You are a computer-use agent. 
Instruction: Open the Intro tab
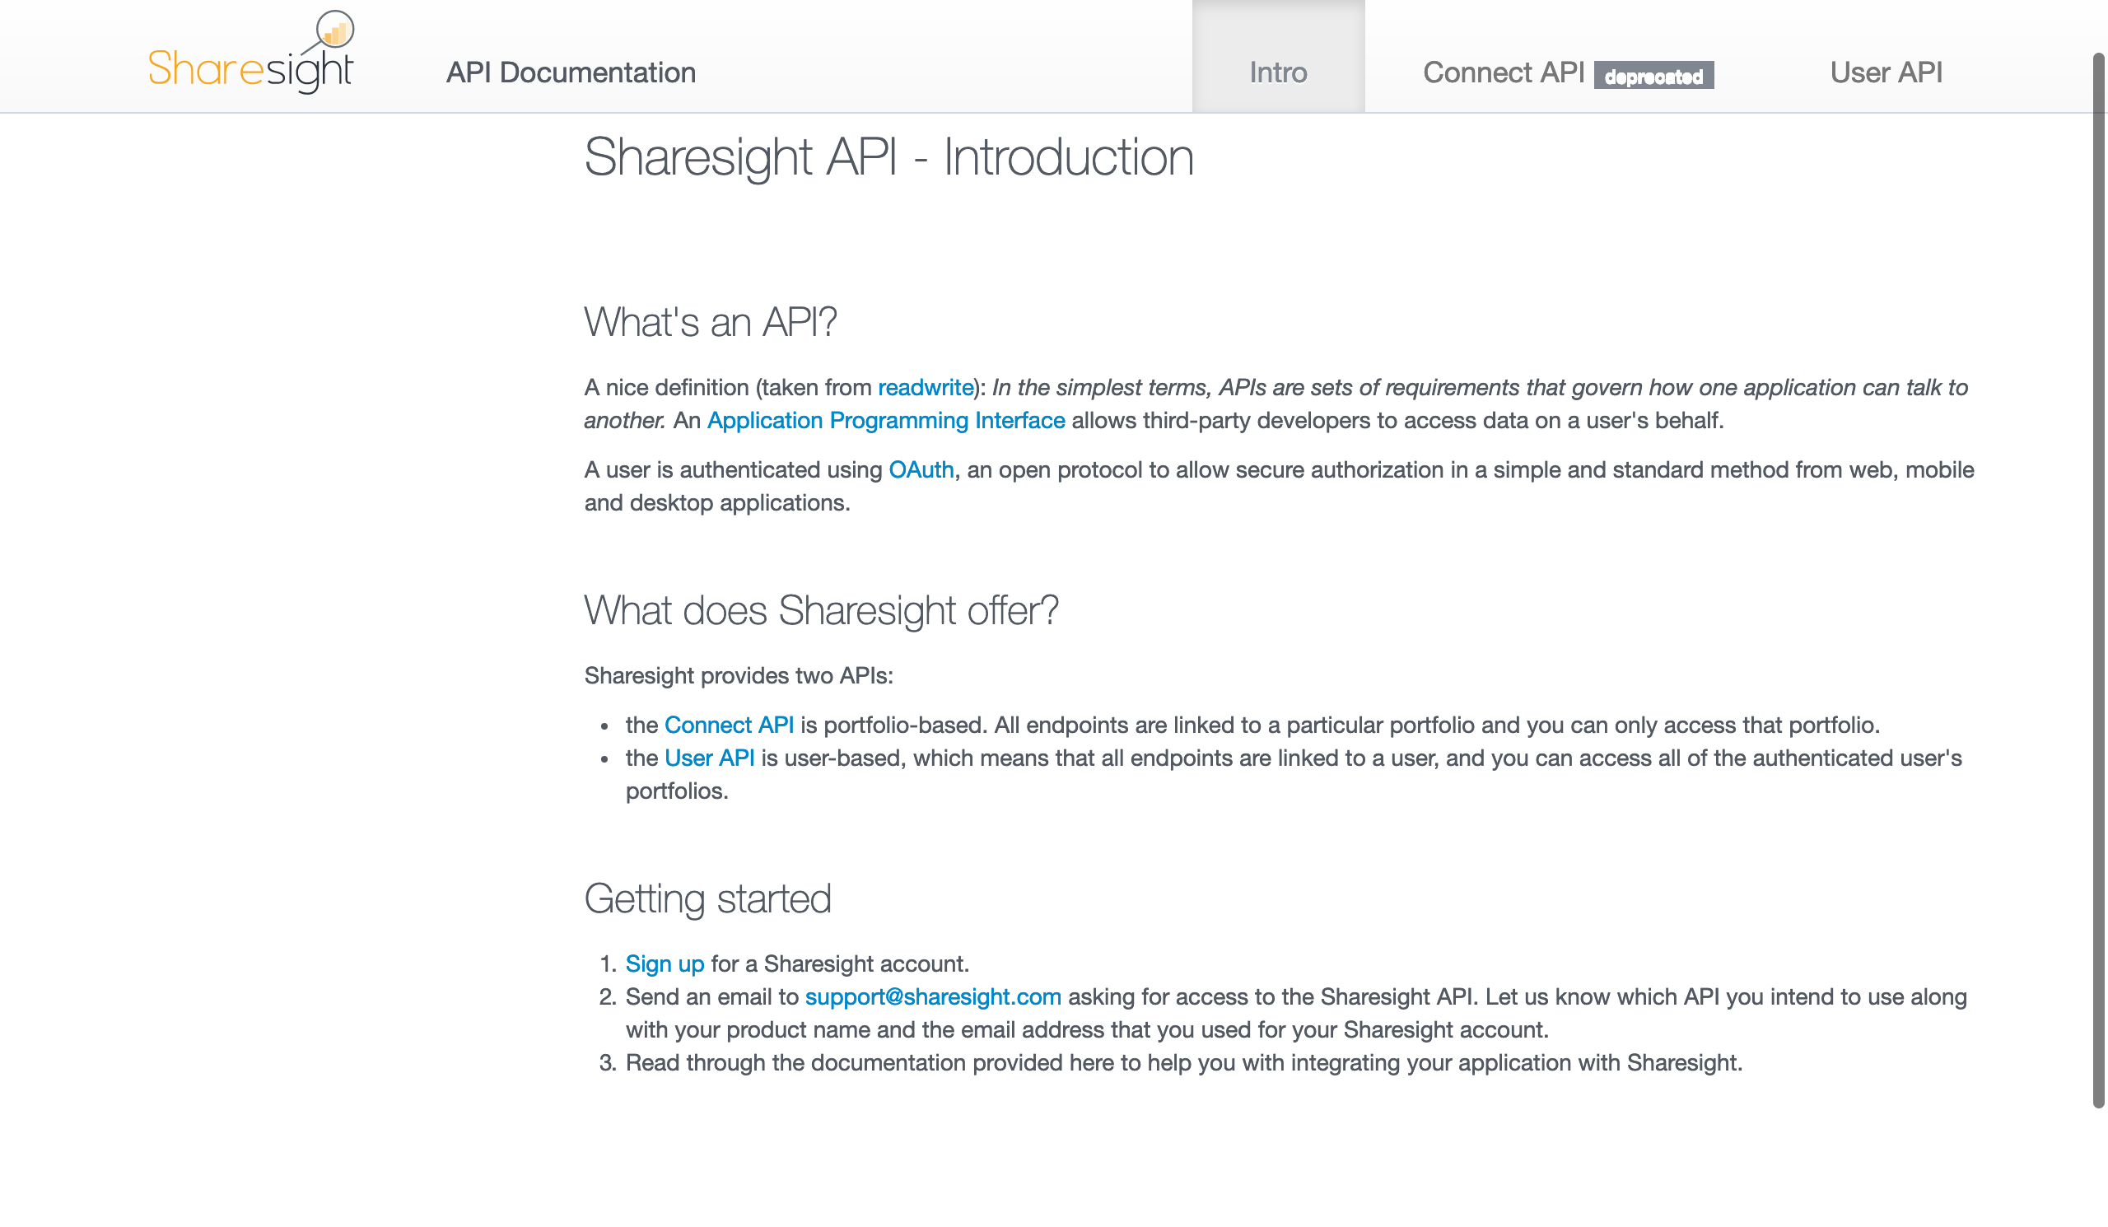pos(1278,56)
